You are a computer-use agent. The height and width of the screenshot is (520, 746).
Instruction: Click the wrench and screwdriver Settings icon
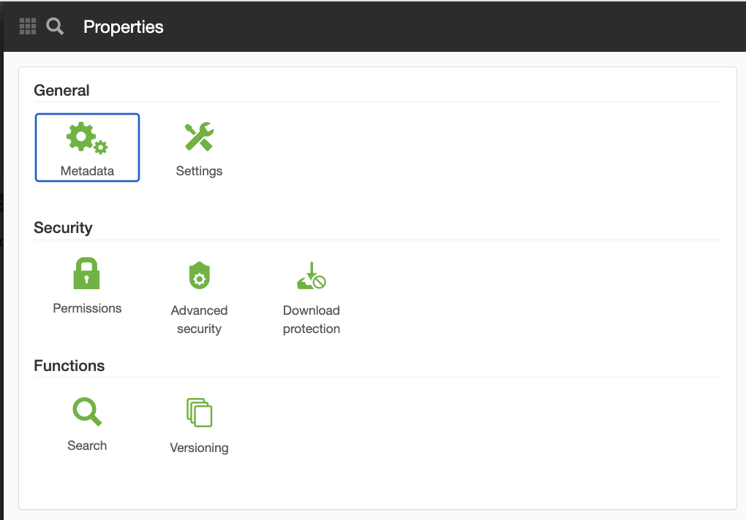coord(200,137)
